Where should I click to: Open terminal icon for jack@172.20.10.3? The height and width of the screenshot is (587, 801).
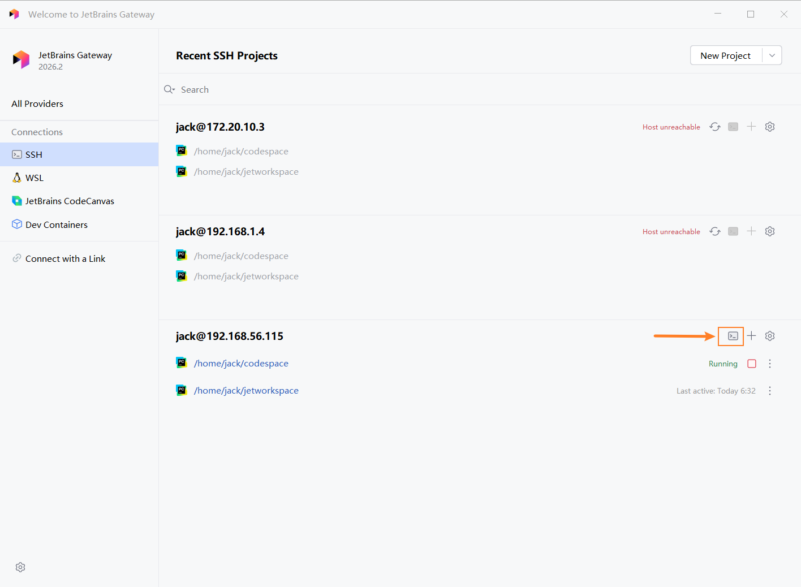click(733, 127)
